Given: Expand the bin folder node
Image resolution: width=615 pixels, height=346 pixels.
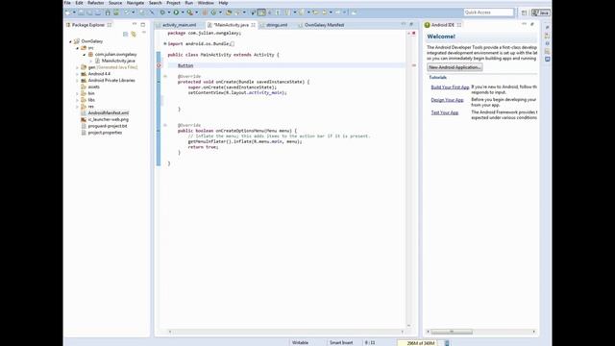Looking at the screenshot, I should pyautogui.click(x=77, y=94).
